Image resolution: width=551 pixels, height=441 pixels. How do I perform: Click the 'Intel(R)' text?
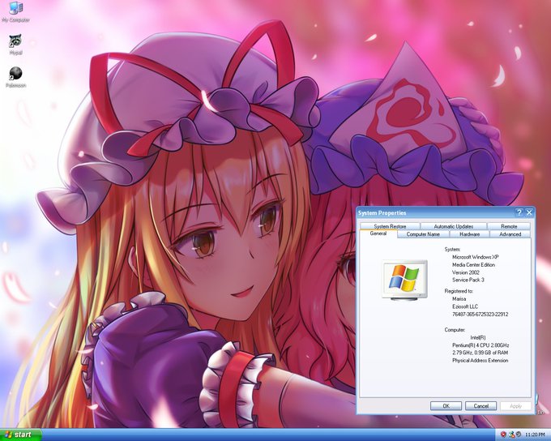[x=478, y=337]
